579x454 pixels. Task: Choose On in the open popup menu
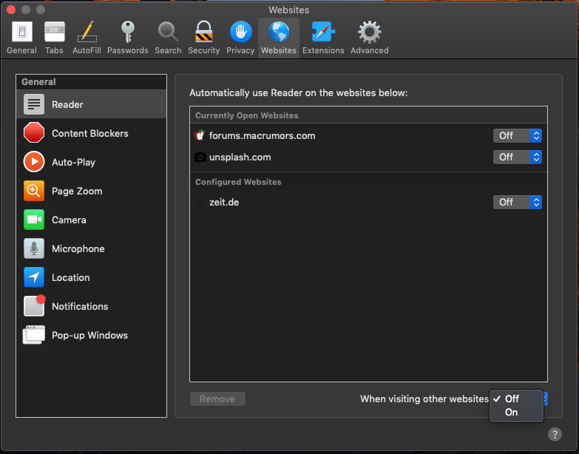coord(516,413)
